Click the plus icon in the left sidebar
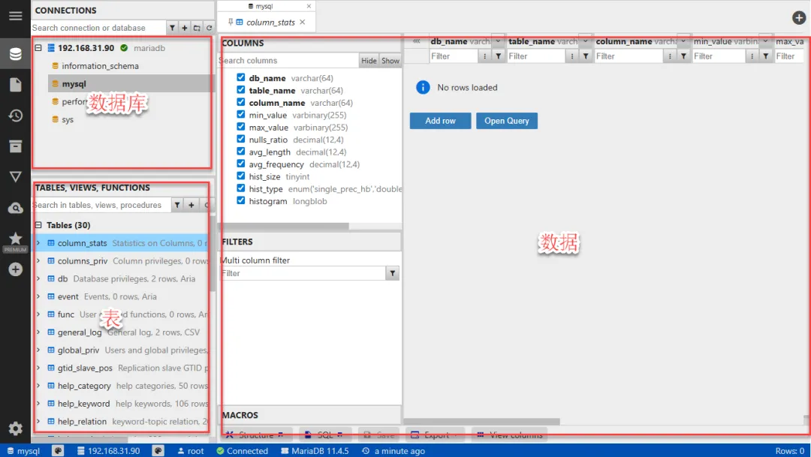 tap(16, 269)
